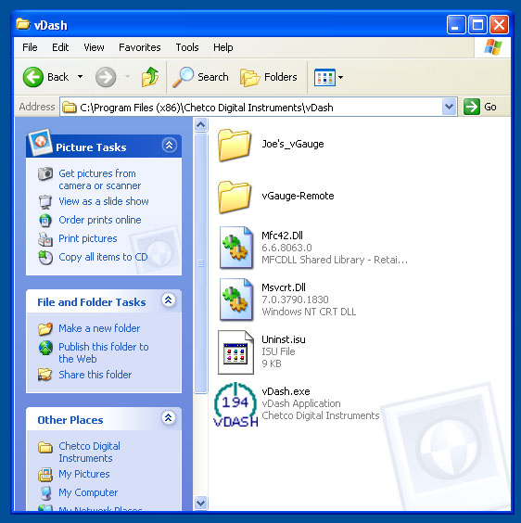Click the globe icon for Publish to Web

click(x=45, y=348)
